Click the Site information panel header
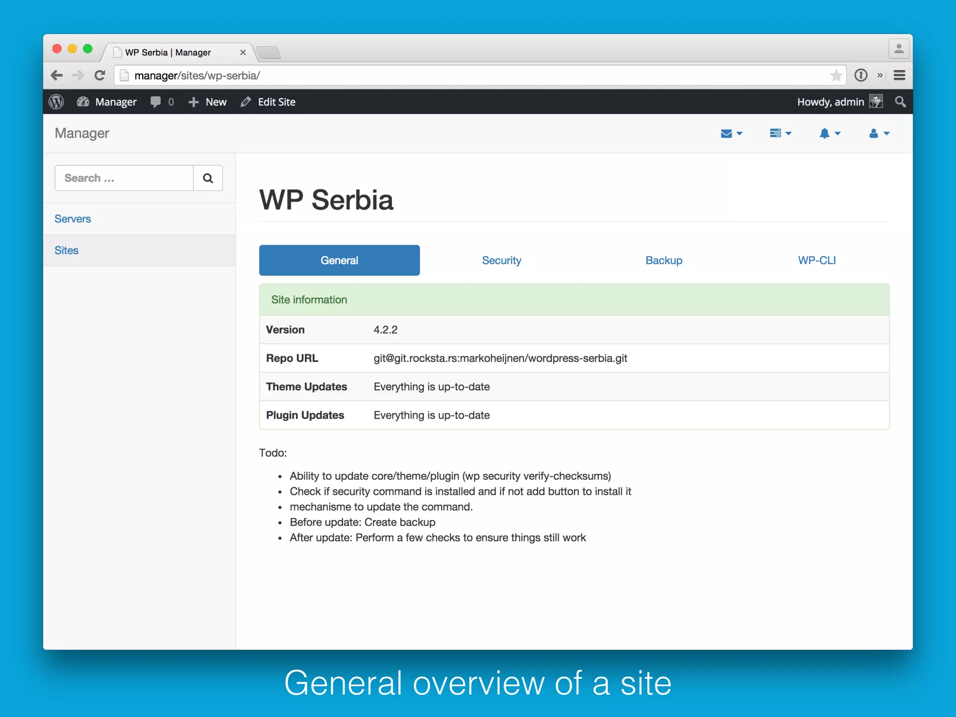 coord(575,300)
